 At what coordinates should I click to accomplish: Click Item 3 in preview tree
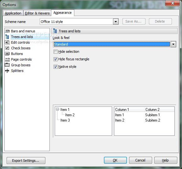(65, 120)
